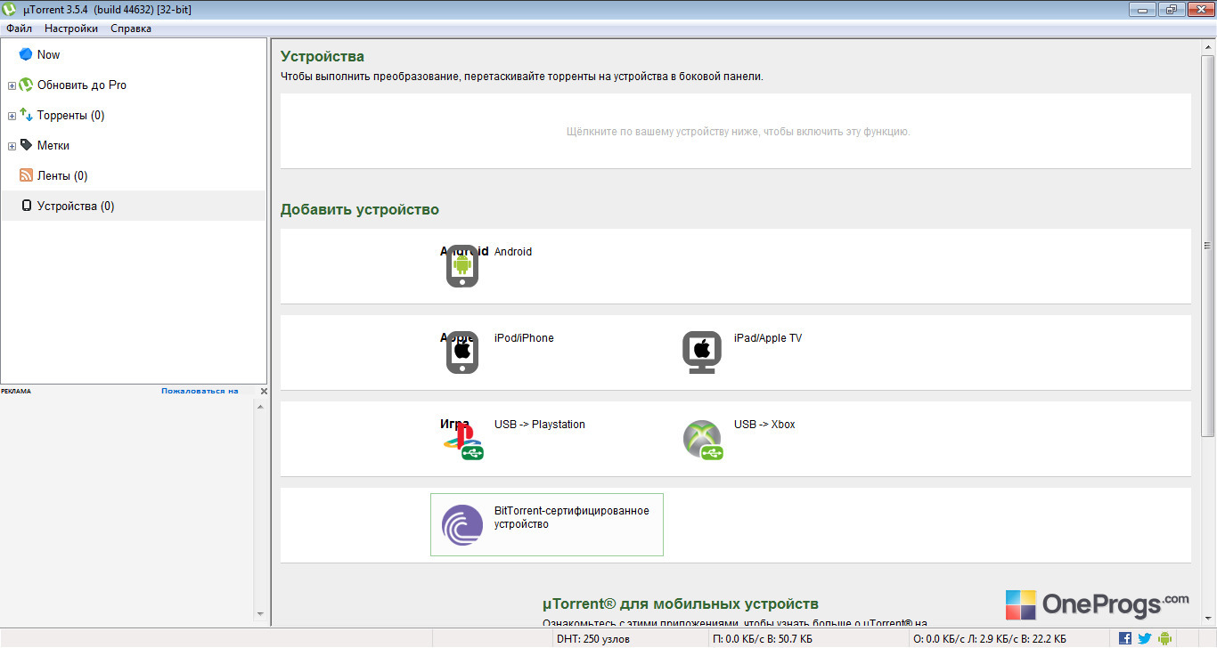Viewport: 1217px width, 648px height.
Task: Choose USB -> Xbox label
Action: 764,425
